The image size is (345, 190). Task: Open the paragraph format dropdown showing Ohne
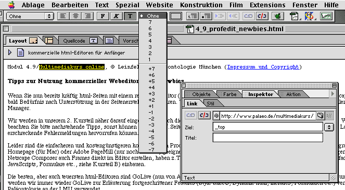pyautogui.click(x=30, y=16)
